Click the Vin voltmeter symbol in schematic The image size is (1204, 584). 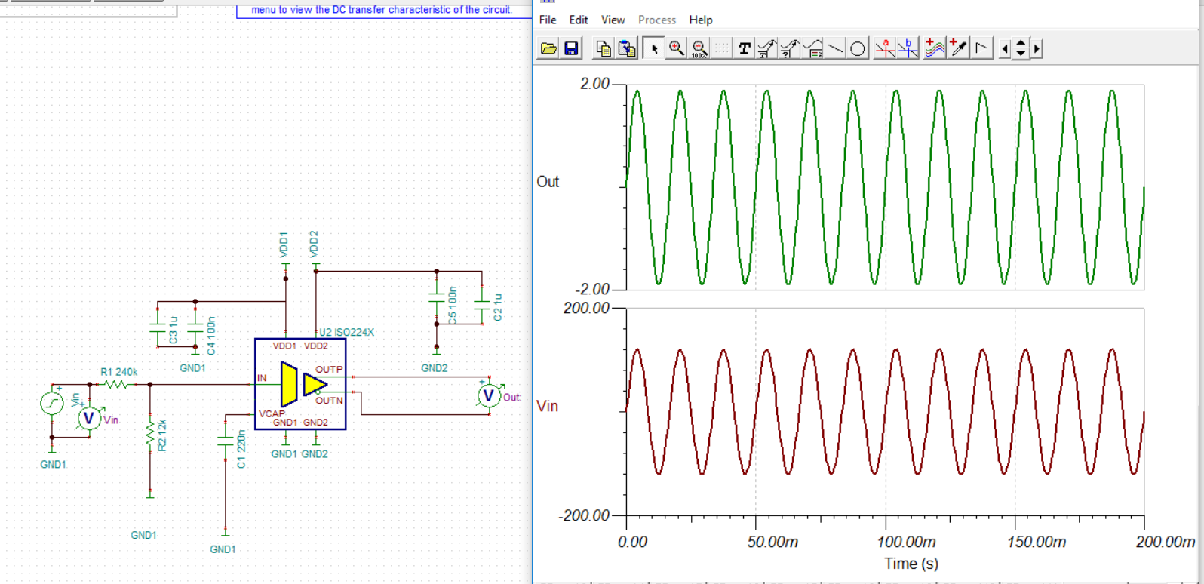click(x=89, y=418)
